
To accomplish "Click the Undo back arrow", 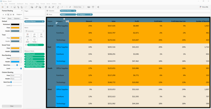I will point(8,7).
